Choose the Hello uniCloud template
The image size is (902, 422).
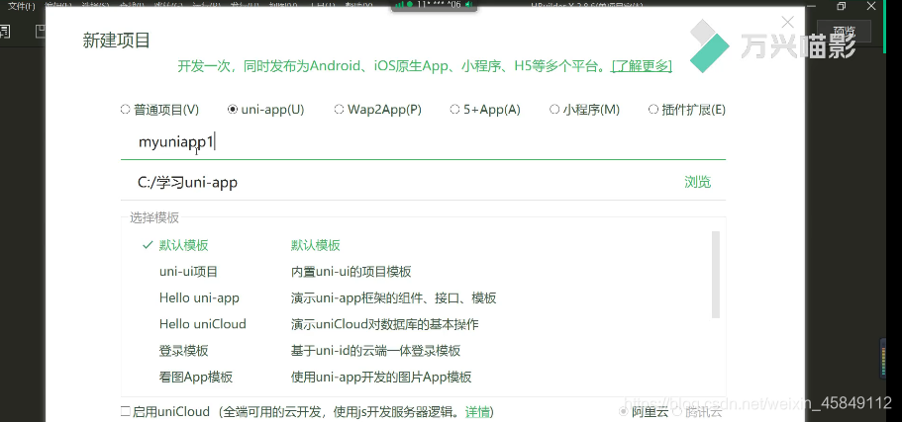click(x=203, y=324)
